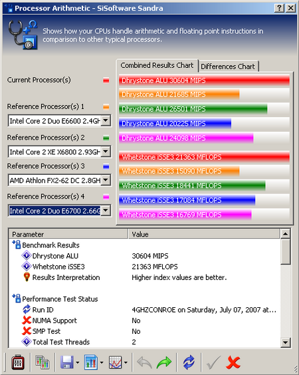Open the Core 2 Duo E6700 dropdown
Screen dimensions: 299x375
pos(106,211)
